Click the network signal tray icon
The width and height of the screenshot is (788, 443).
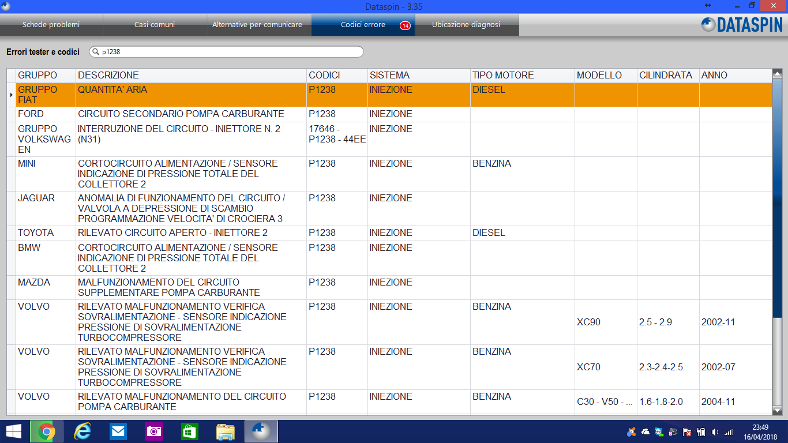[729, 431]
